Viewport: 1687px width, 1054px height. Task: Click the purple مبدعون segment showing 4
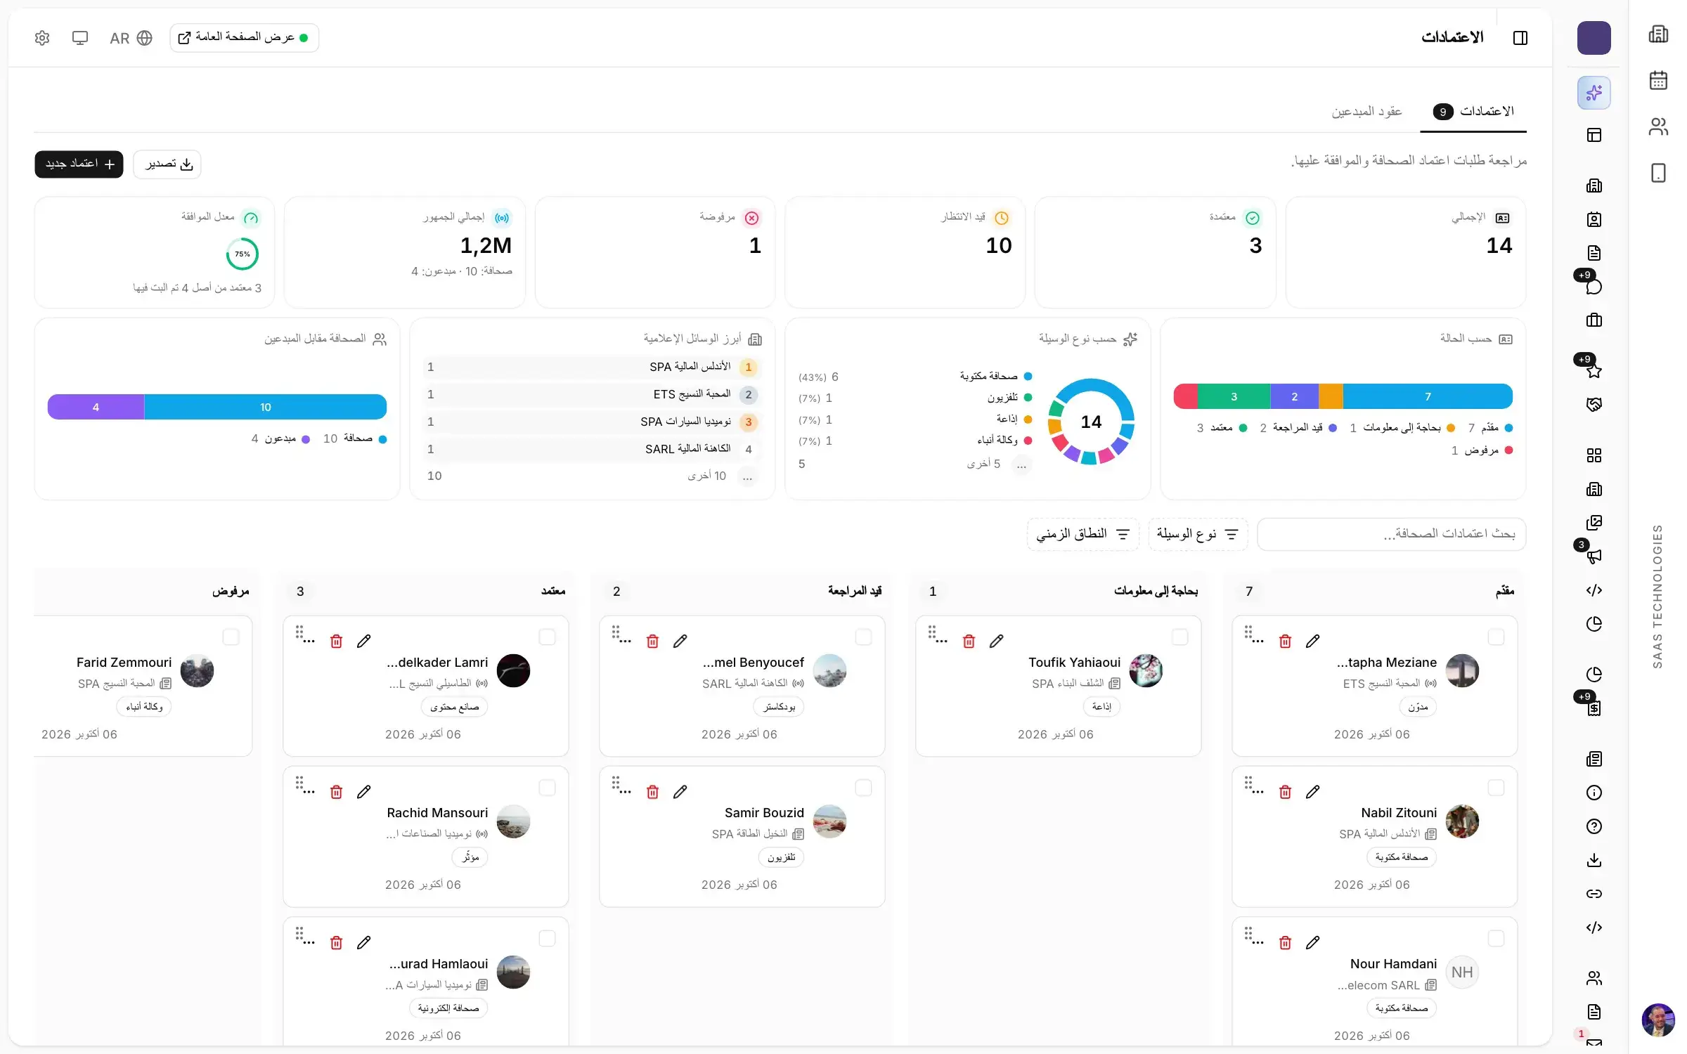coord(96,407)
